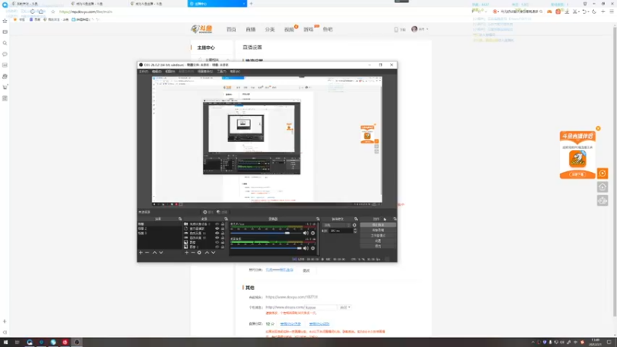Expand user avatar menu in Douyu header
Image resolution: width=617 pixels, height=347 pixels.
pos(420,29)
